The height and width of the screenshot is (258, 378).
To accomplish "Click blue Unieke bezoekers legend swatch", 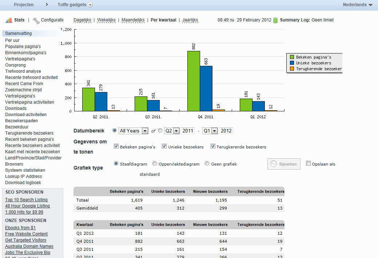I will (x=292, y=63).
